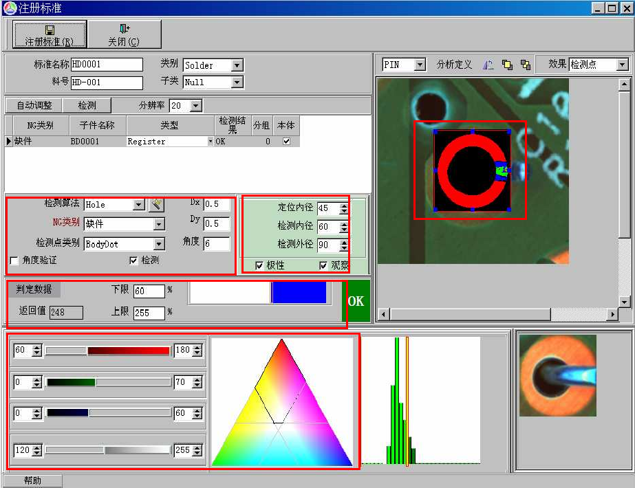The width and height of the screenshot is (635, 488).
Task: Click the 判定数据 button
Action: tap(34, 289)
